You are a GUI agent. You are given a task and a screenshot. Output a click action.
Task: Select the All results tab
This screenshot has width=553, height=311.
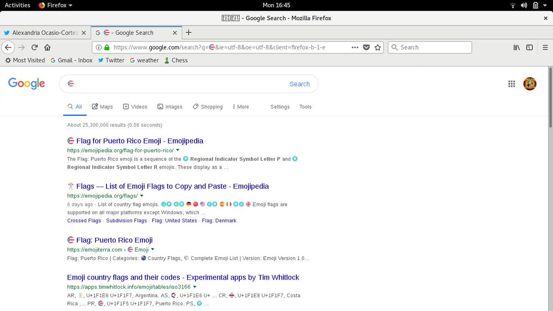tap(75, 106)
